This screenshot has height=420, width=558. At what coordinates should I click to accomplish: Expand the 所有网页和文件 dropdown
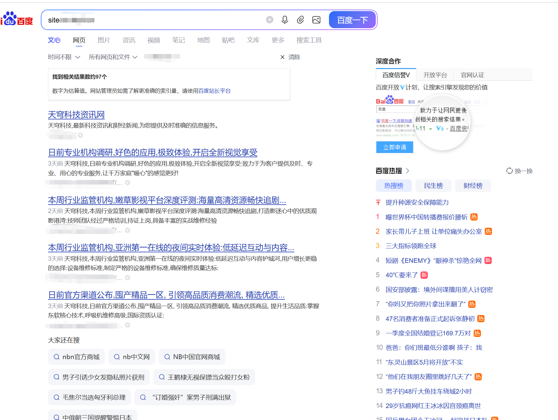113,57
